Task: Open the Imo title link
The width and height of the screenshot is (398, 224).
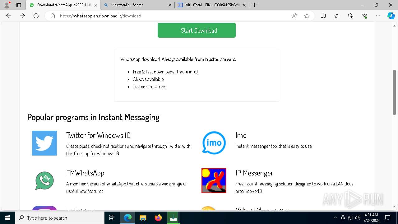Action: [241, 135]
